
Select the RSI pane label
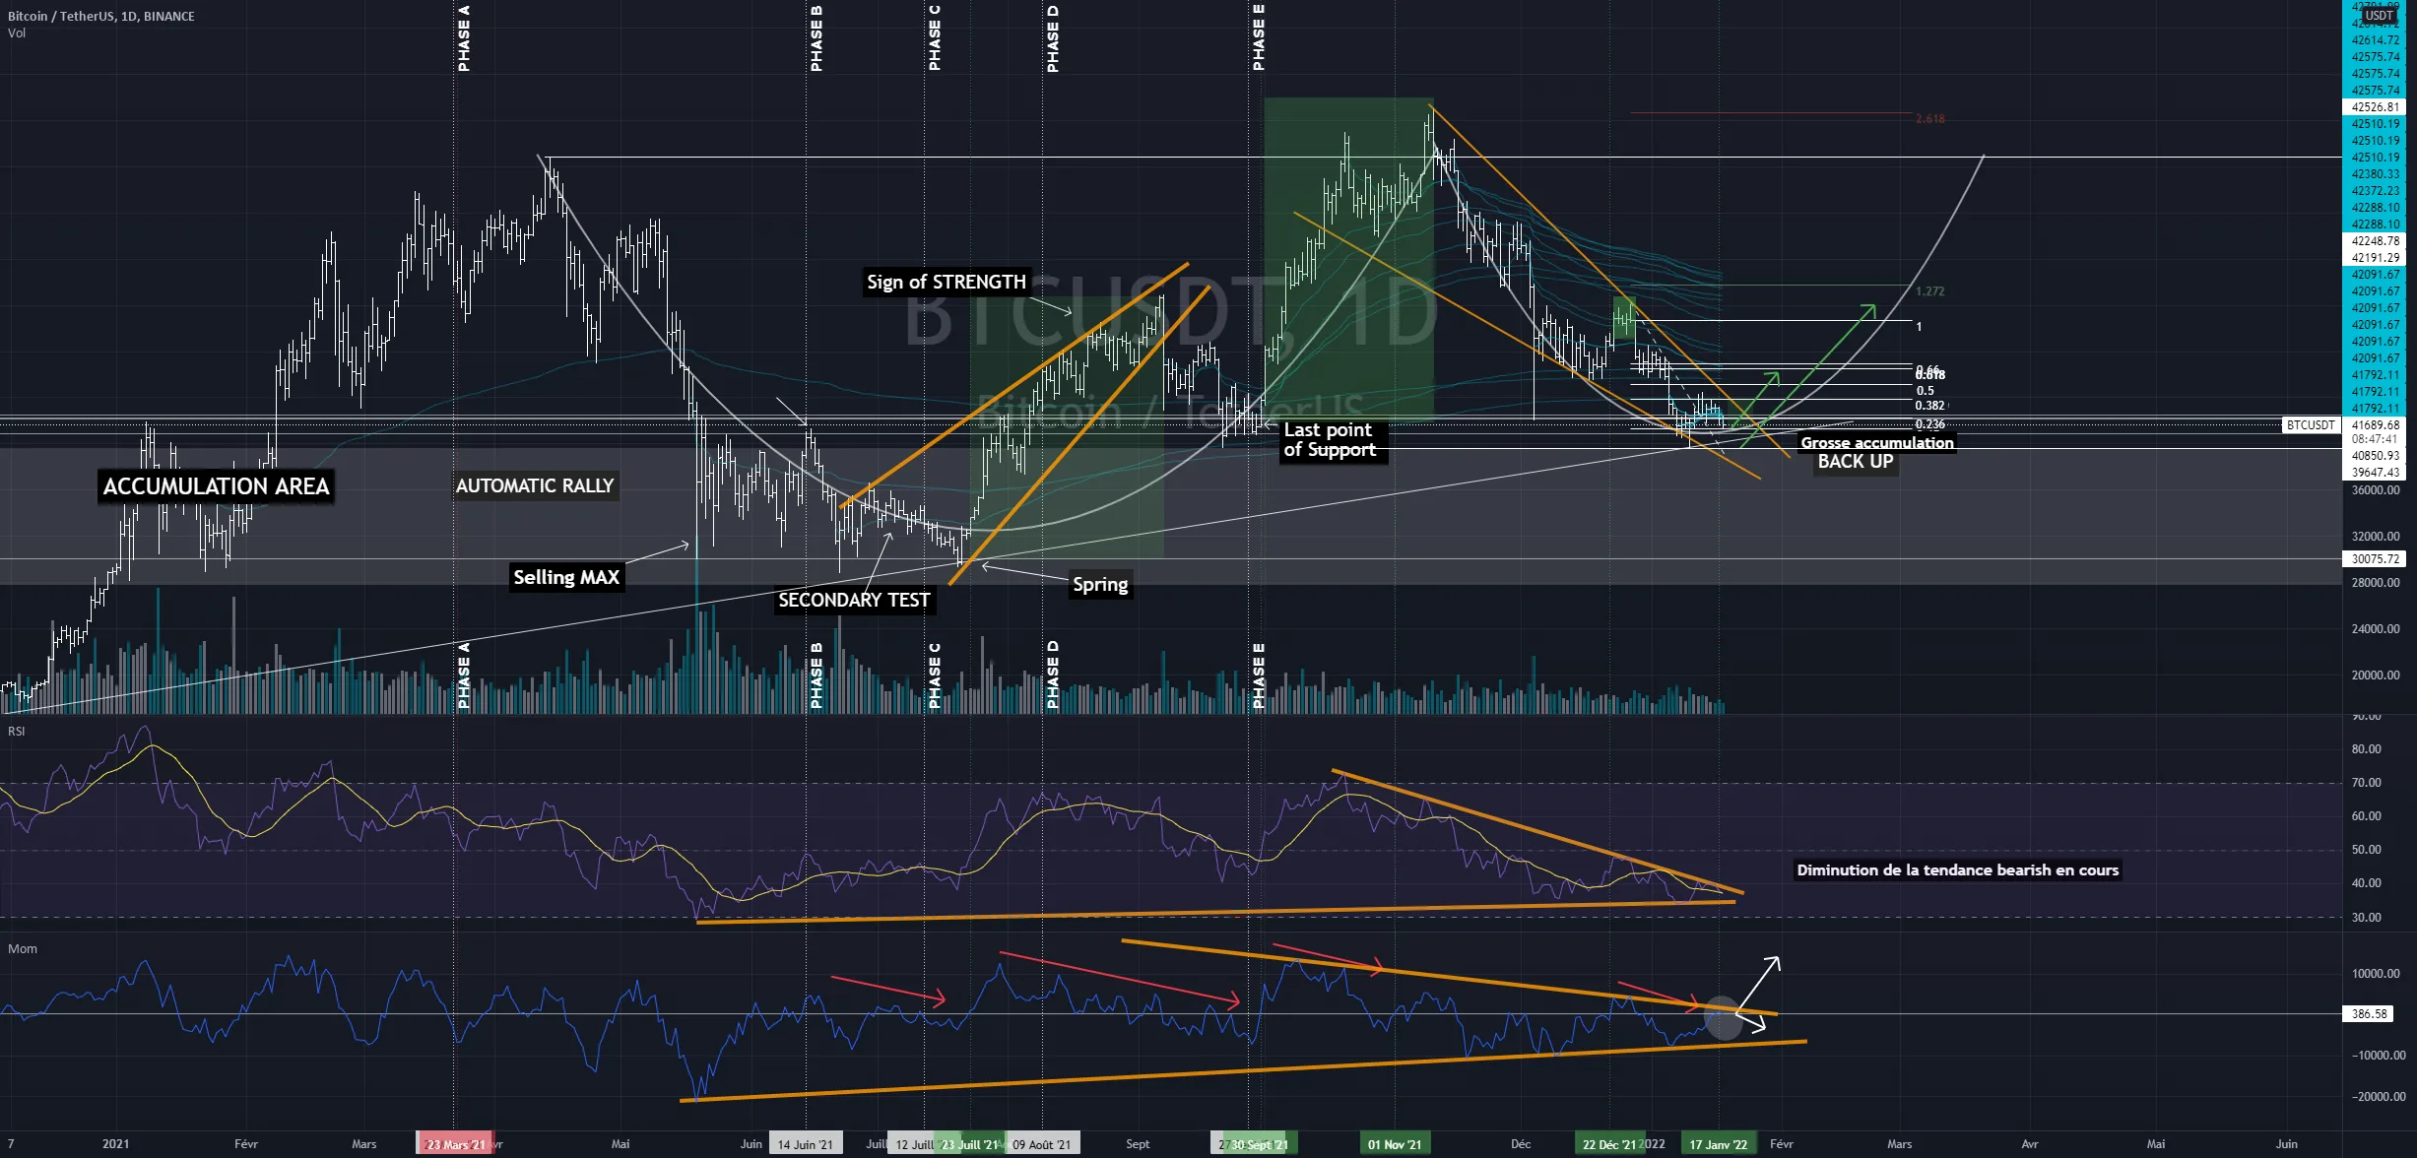click(x=17, y=731)
